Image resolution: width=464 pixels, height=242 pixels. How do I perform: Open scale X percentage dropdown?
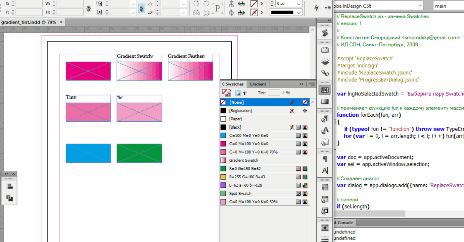pyautogui.click(x=133, y=4)
